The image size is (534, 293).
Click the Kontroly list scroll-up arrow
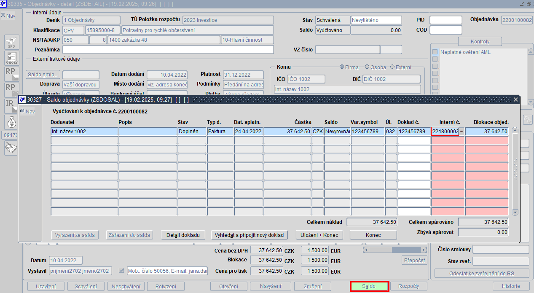coord(531,52)
